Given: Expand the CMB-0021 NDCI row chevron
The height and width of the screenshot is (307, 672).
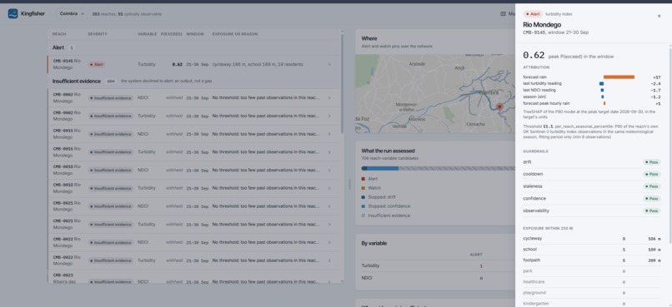Looking at the screenshot, I should (329, 206).
